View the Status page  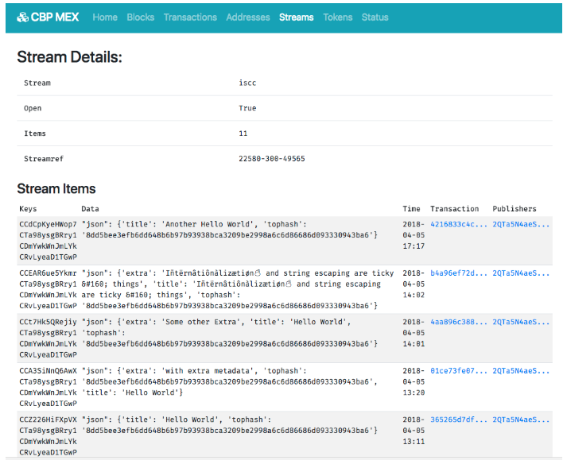[375, 17]
